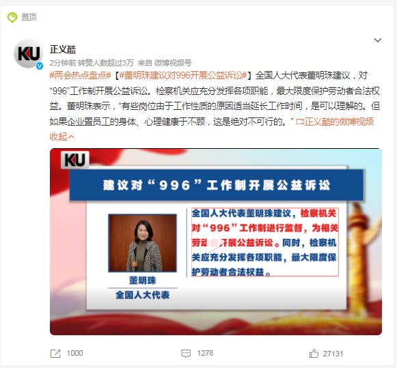This screenshot has width=397, height=368.
Task: Click the 微博视频号 source link
Action: tap(173, 63)
